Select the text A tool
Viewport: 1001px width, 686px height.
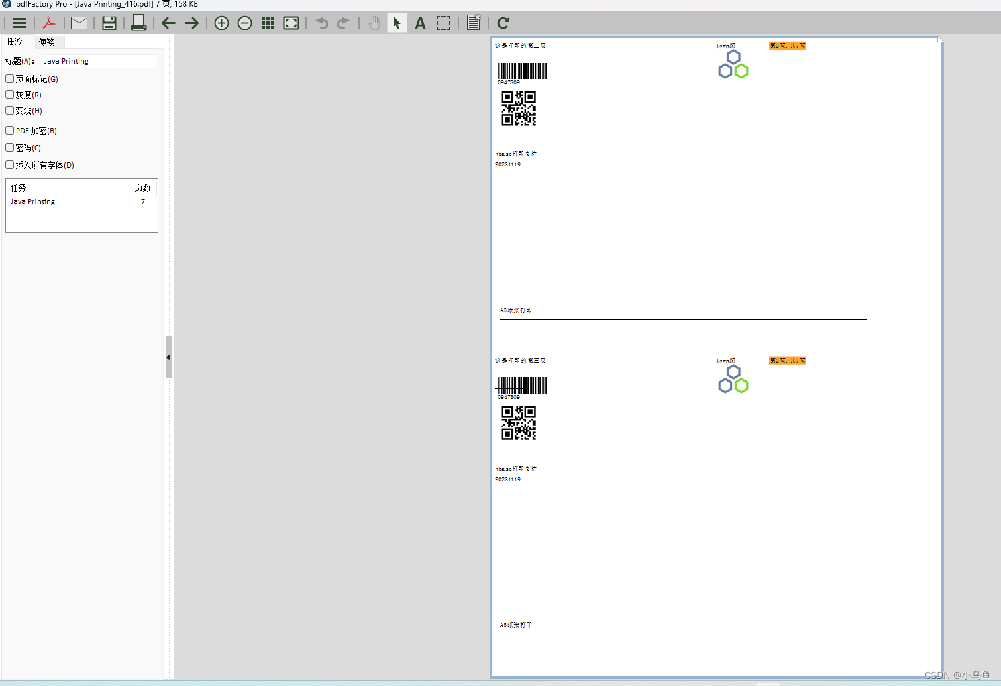tap(420, 23)
